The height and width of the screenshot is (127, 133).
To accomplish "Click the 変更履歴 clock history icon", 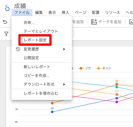I will (x=18, y=49).
